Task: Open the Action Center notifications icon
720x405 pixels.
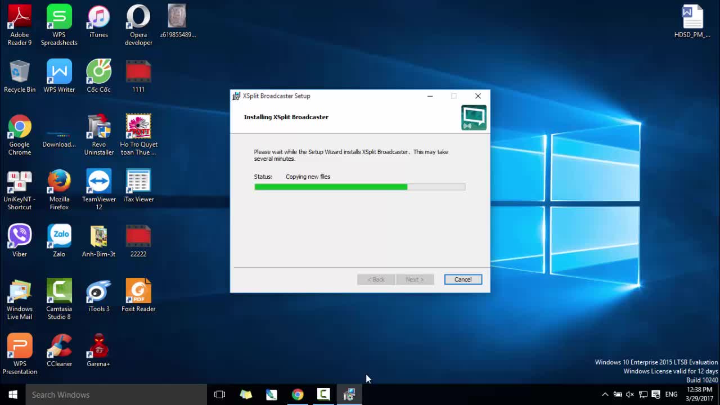Action: [x=655, y=395]
